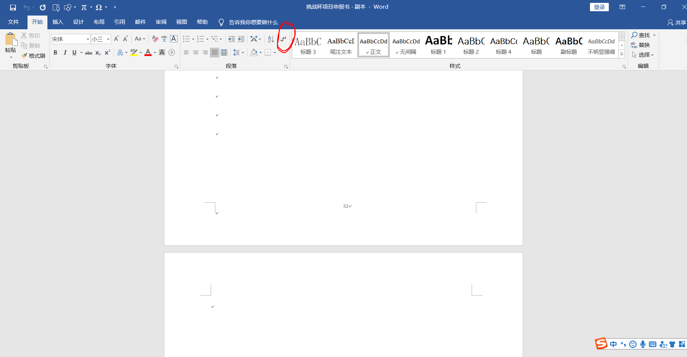Align the text to the right
This screenshot has height=357, width=687.
coord(205,52)
